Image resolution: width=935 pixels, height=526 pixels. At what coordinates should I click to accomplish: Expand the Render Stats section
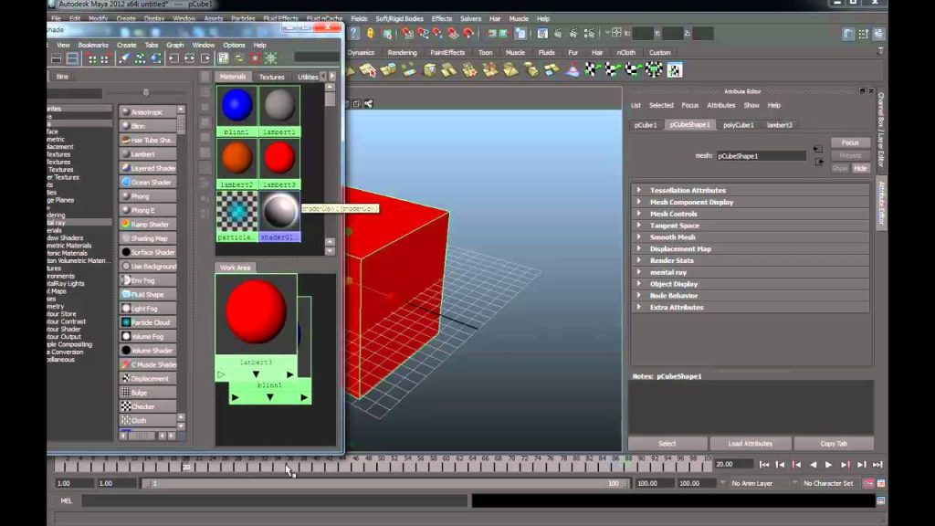pyautogui.click(x=751, y=260)
